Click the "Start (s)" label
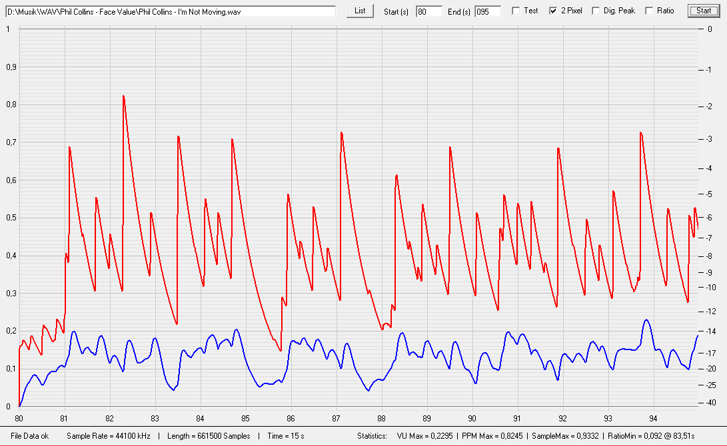This screenshot has height=446, width=727. [396, 12]
